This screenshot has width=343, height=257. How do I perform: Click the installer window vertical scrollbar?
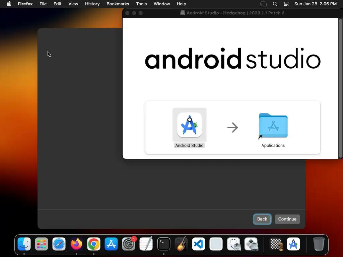point(340,88)
